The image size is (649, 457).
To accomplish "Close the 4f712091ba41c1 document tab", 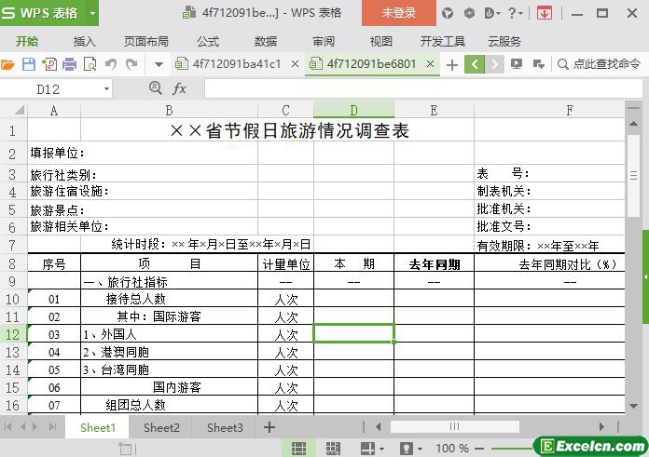I will tap(295, 64).
